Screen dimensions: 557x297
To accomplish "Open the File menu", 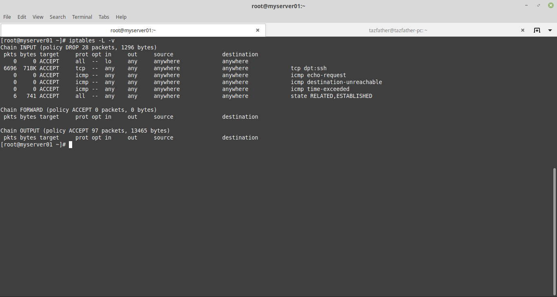I will tap(7, 17).
